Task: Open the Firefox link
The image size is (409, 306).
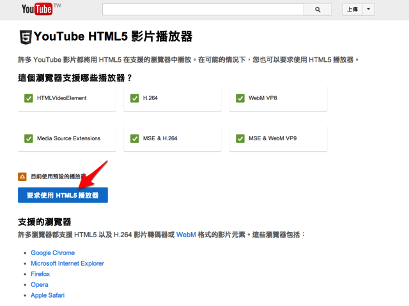Action: coord(40,274)
